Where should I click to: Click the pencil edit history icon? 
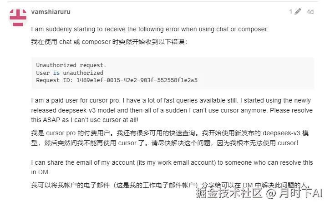pyautogui.click(x=297, y=11)
